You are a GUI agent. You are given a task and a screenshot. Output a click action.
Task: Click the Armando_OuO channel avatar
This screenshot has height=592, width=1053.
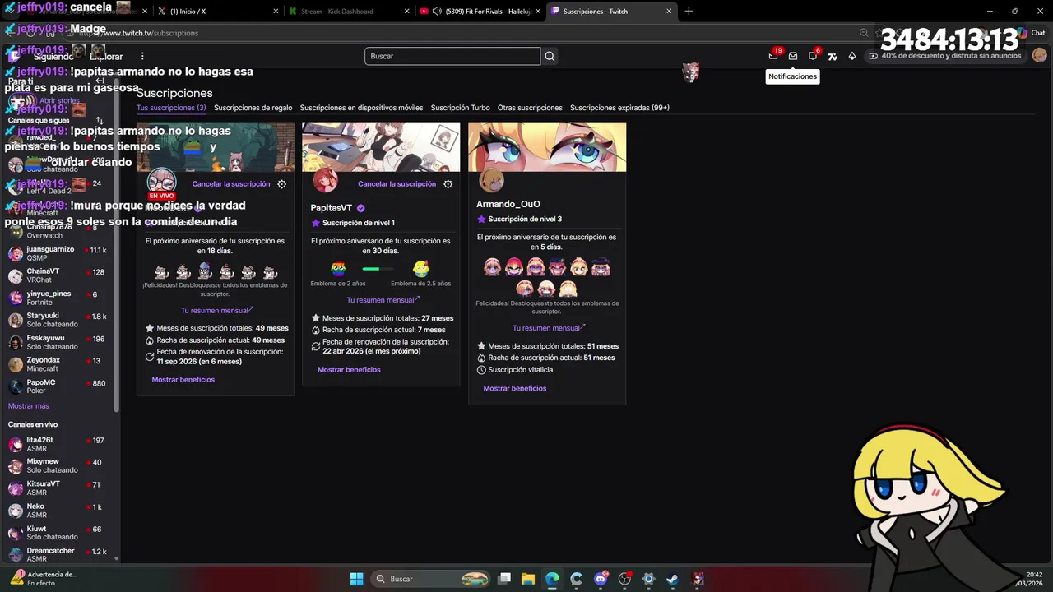491,180
